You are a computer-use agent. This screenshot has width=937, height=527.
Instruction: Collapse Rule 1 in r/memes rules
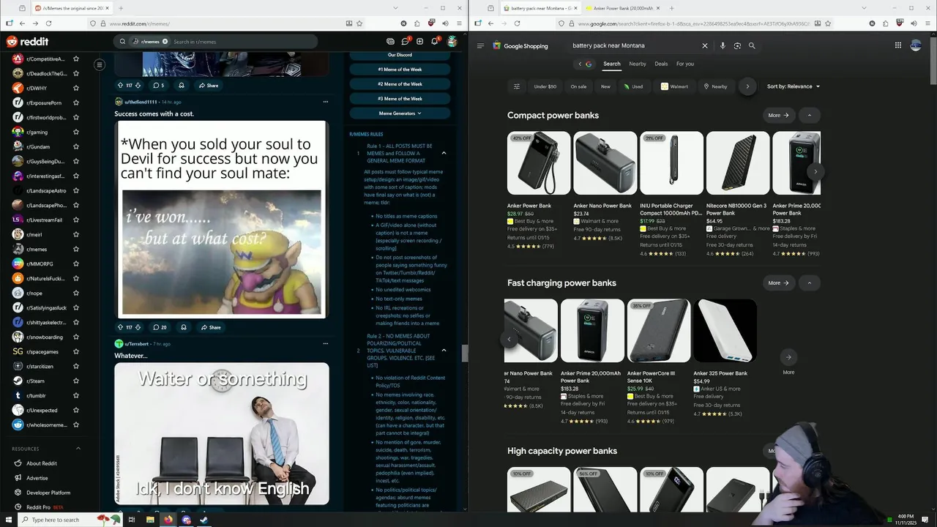(444, 152)
